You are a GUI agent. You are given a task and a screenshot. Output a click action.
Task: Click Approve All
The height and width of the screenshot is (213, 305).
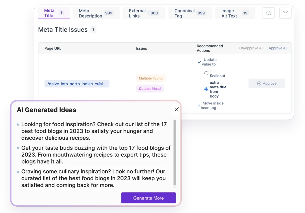coord(278,48)
